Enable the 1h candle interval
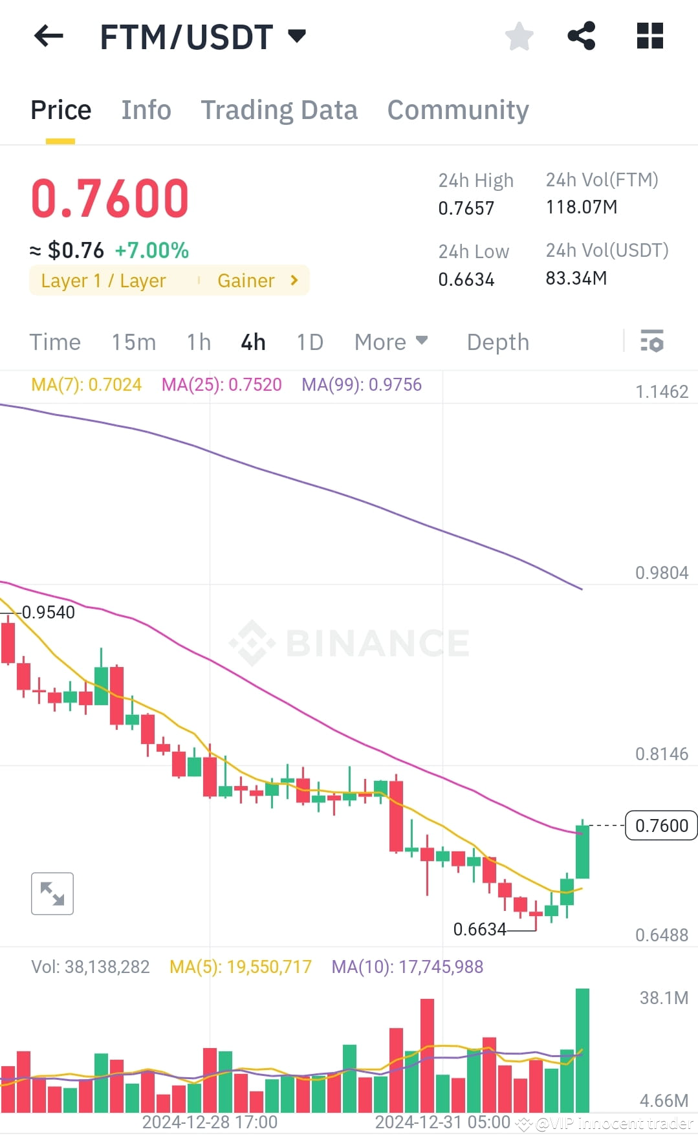The image size is (698, 1138). [197, 342]
